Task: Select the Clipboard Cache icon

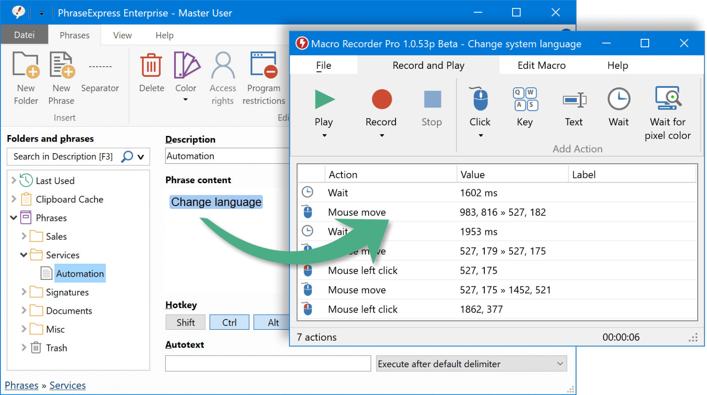Action: (x=27, y=199)
